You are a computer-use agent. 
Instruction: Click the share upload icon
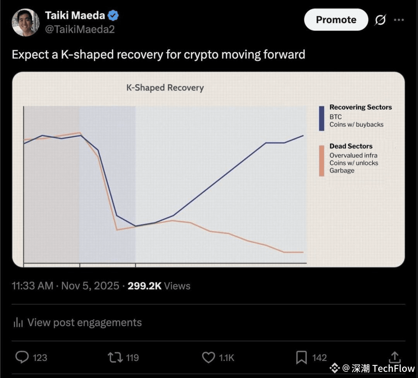tap(394, 356)
